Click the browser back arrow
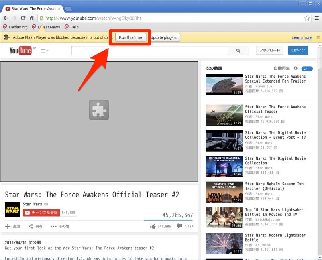The width and height of the screenshot is (322, 260). tap(6, 18)
